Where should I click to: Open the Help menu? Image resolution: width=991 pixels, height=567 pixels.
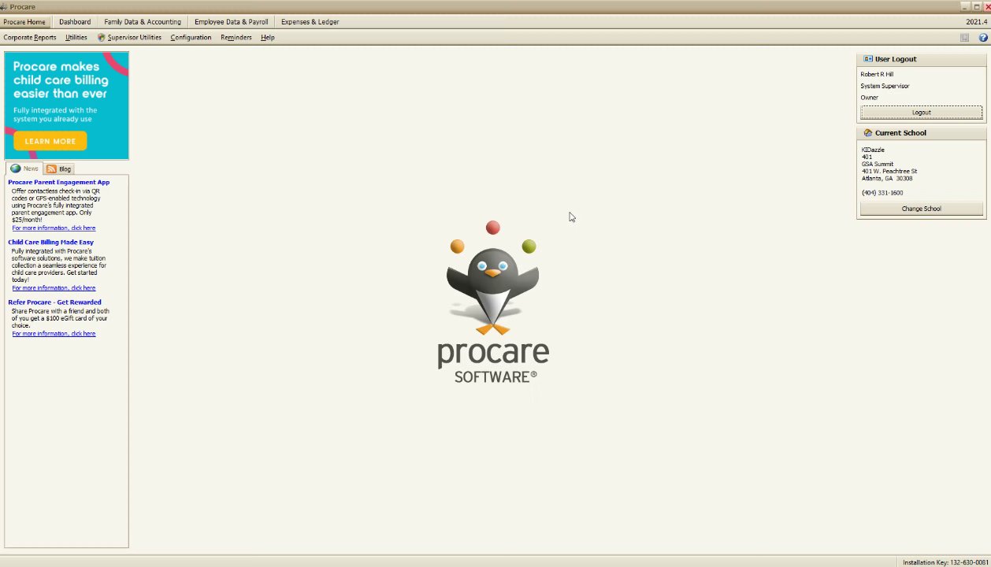coord(268,38)
